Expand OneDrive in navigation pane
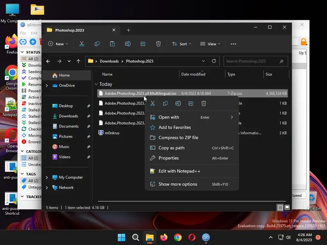327x245 pixels. point(47,85)
